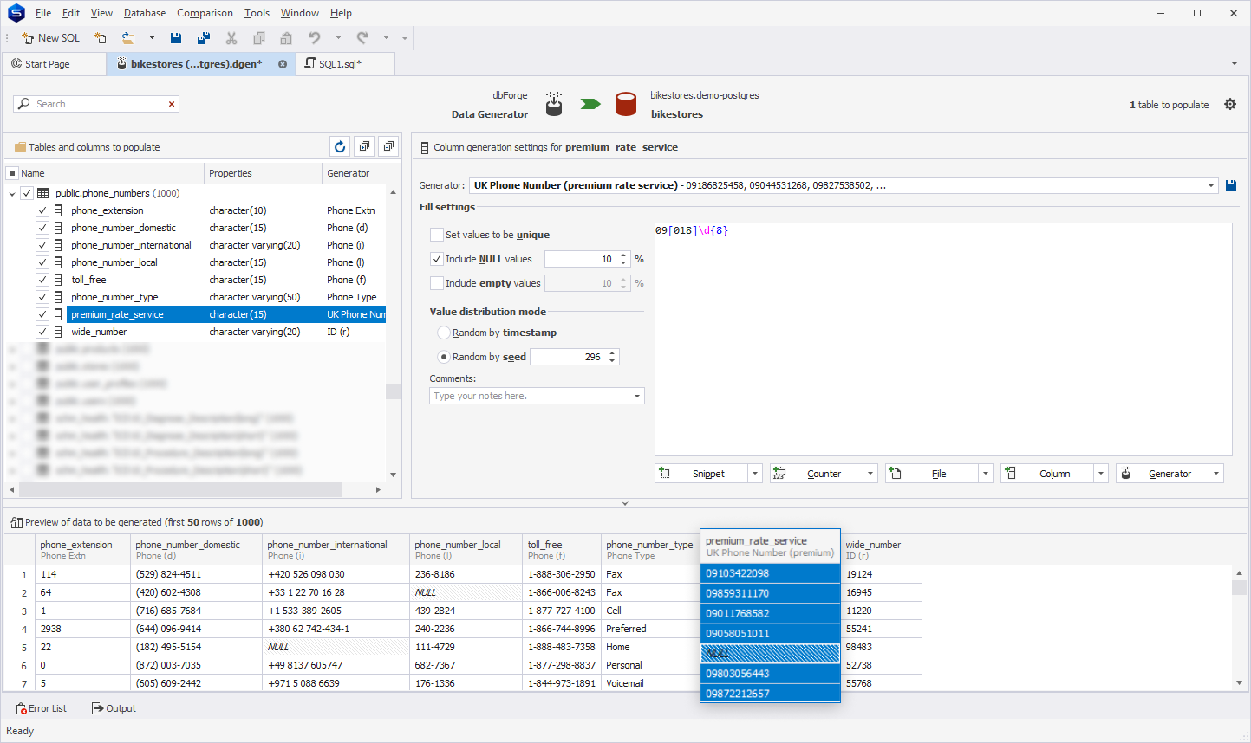The image size is (1251, 743).
Task: Open Data Generator settings gear
Action: [x=1230, y=104]
